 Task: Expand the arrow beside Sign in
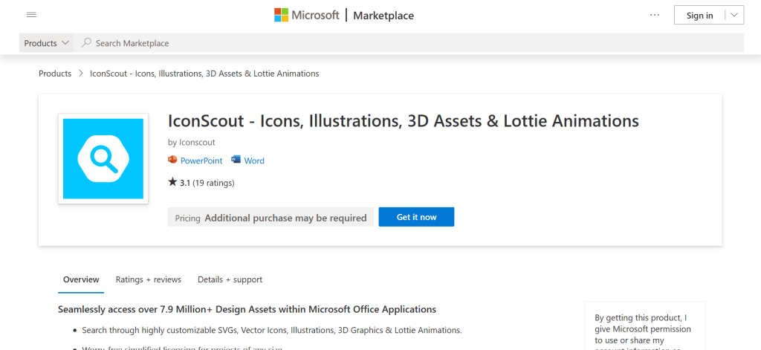(x=733, y=15)
